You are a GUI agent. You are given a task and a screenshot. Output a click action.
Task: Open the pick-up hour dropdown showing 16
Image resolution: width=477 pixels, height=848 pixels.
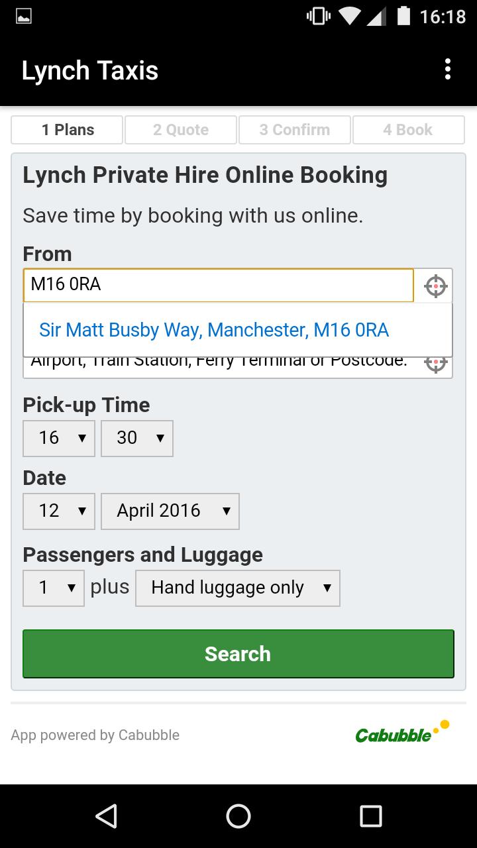tap(59, 438)
